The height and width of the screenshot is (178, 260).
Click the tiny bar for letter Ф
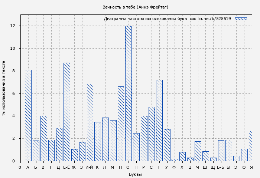coord(175,160)
